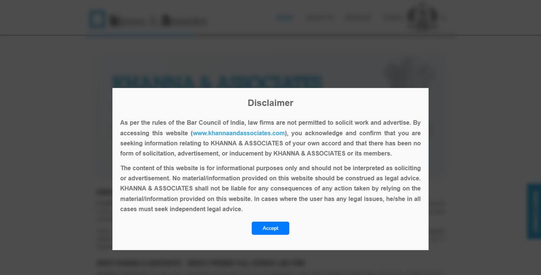Select the fourth blurred header navigation item
Image resolution: width=541 pixels, height=275 pixels.
click(x=393, y=18)
